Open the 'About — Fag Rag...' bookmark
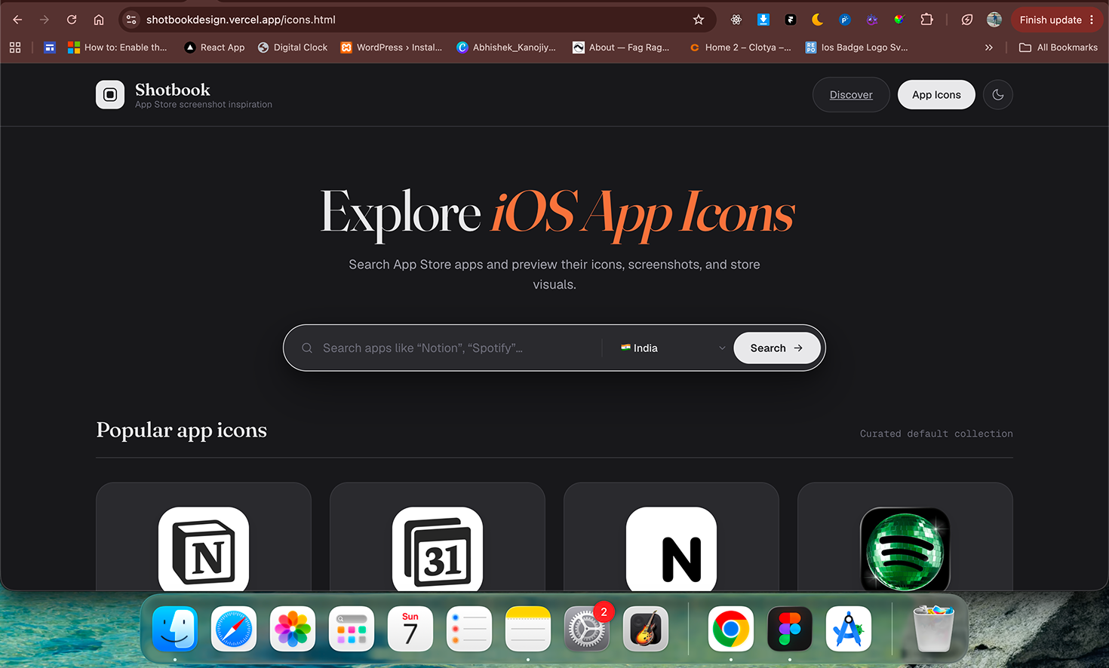Screen dimensions: 1109x668 (621, 47)
